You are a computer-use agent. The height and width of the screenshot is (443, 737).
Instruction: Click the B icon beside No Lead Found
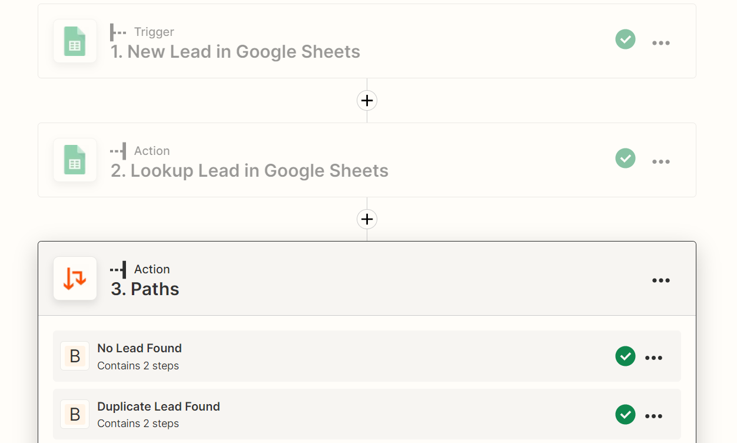[x=75, y=356]
